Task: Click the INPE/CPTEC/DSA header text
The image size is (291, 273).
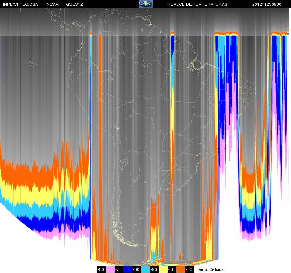Action: [20, 4]
